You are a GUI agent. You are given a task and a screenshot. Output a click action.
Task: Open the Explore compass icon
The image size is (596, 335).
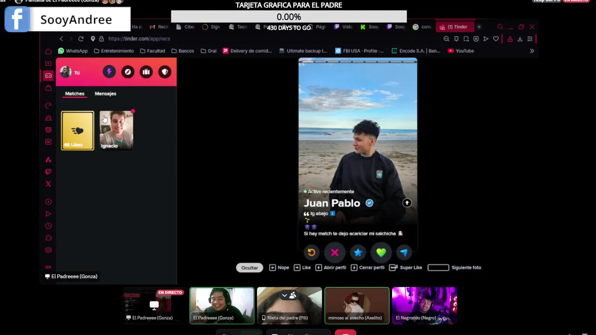128,72
